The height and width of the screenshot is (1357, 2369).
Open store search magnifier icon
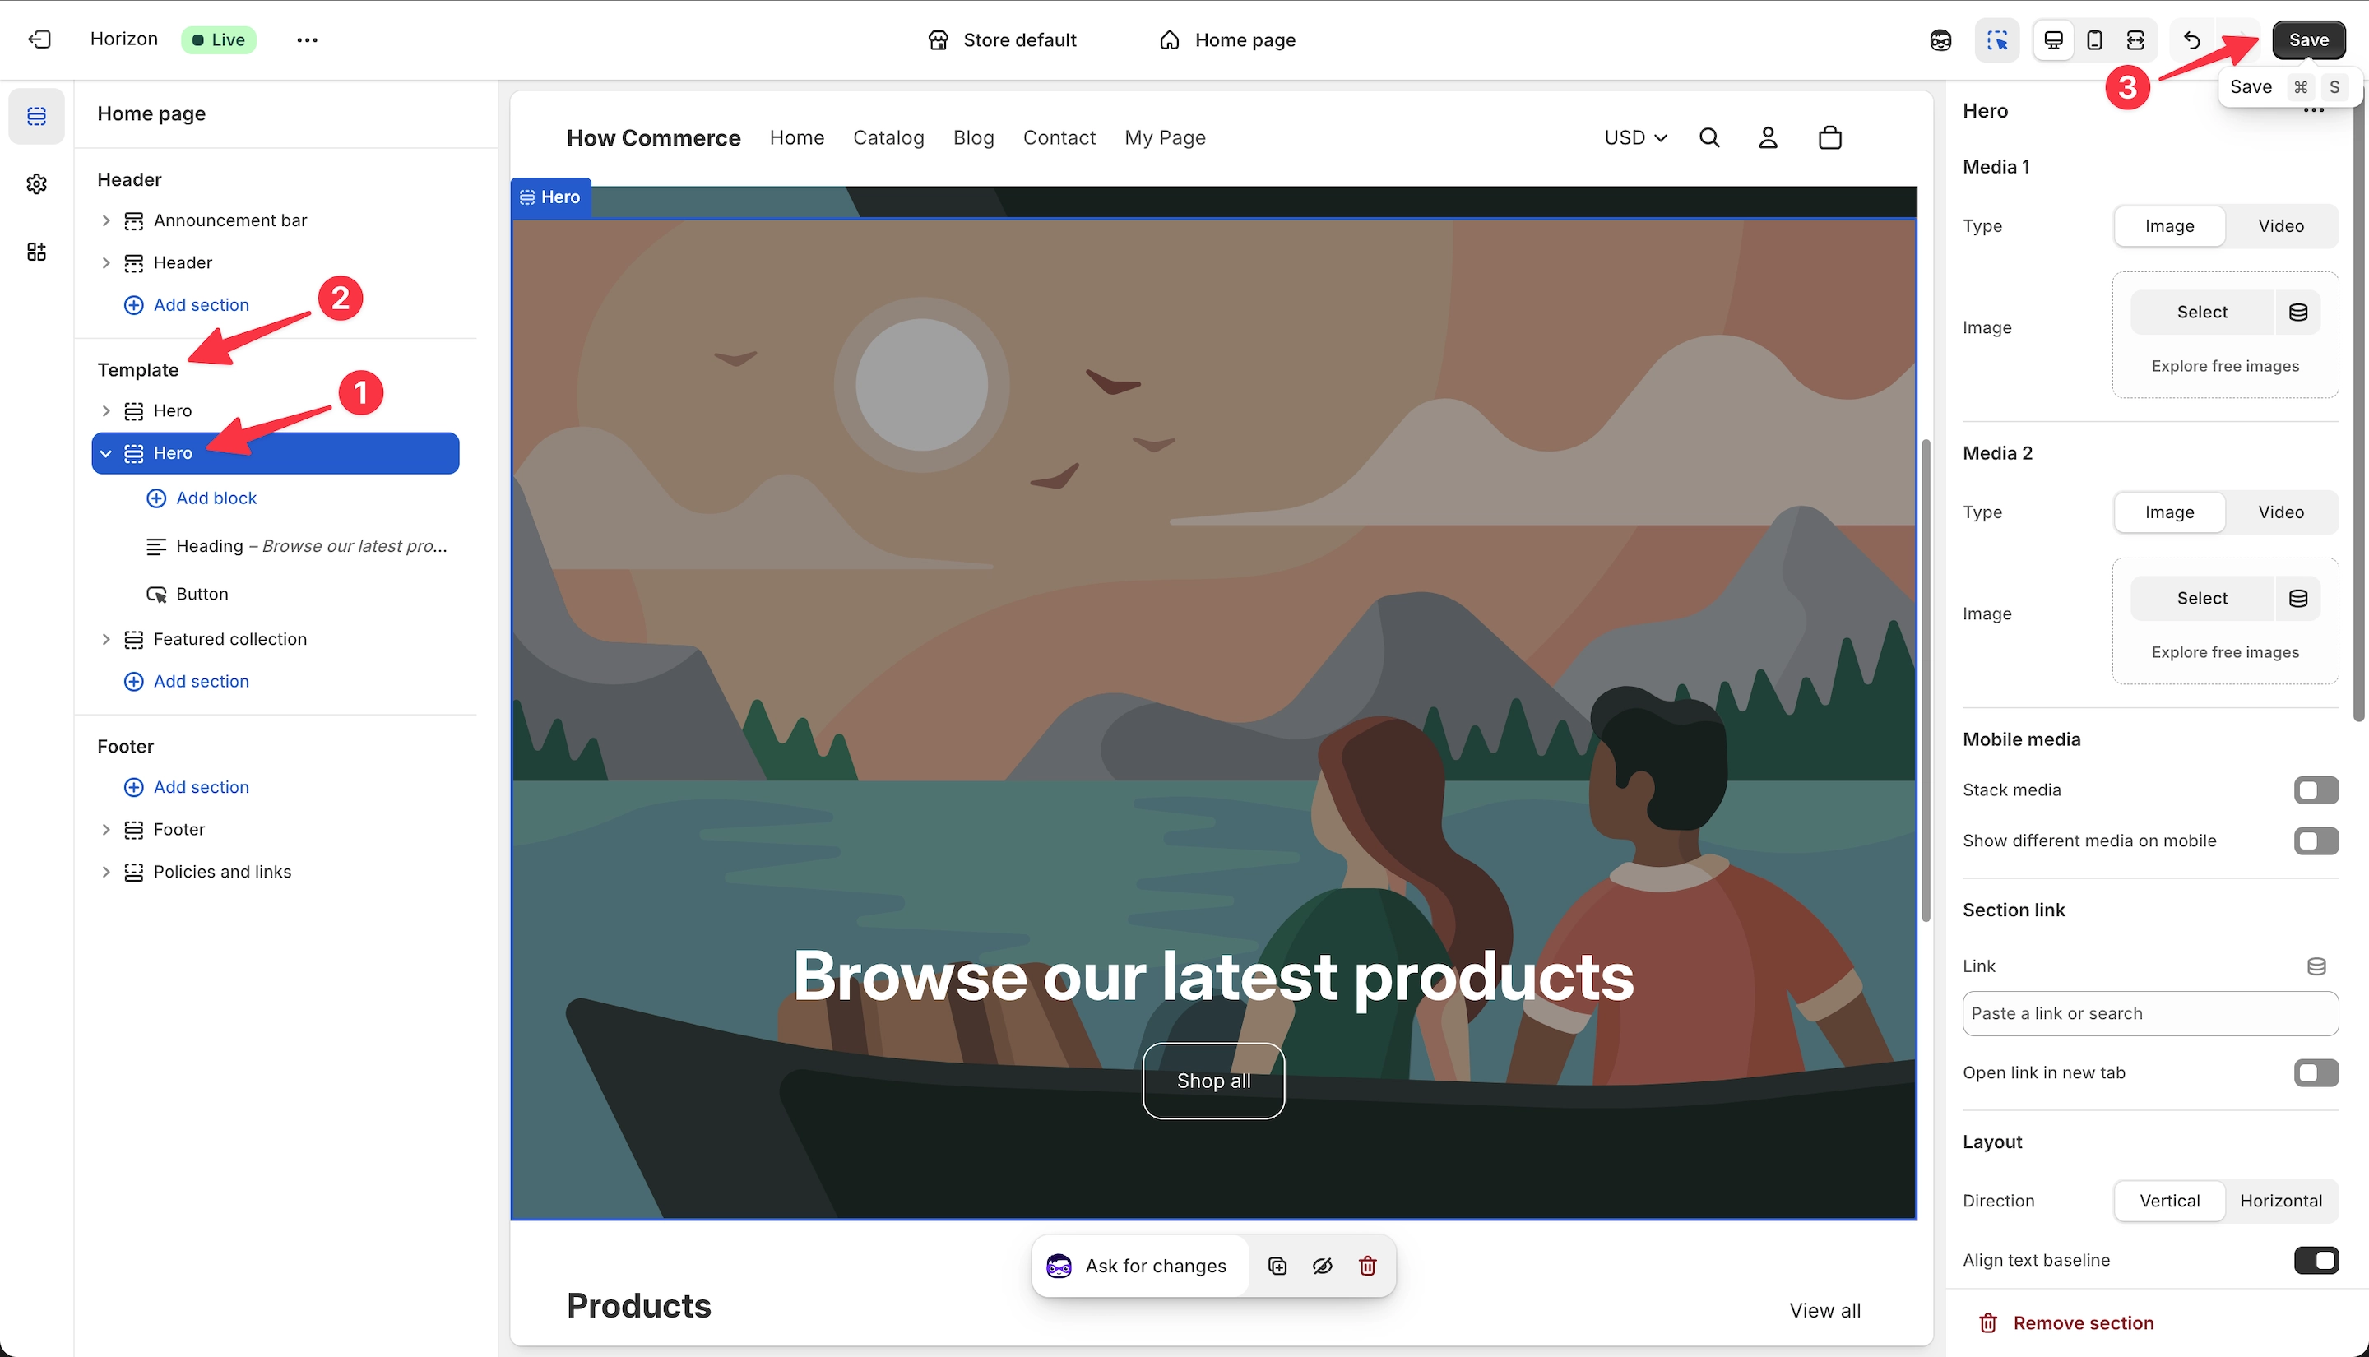pos(1709,138)
